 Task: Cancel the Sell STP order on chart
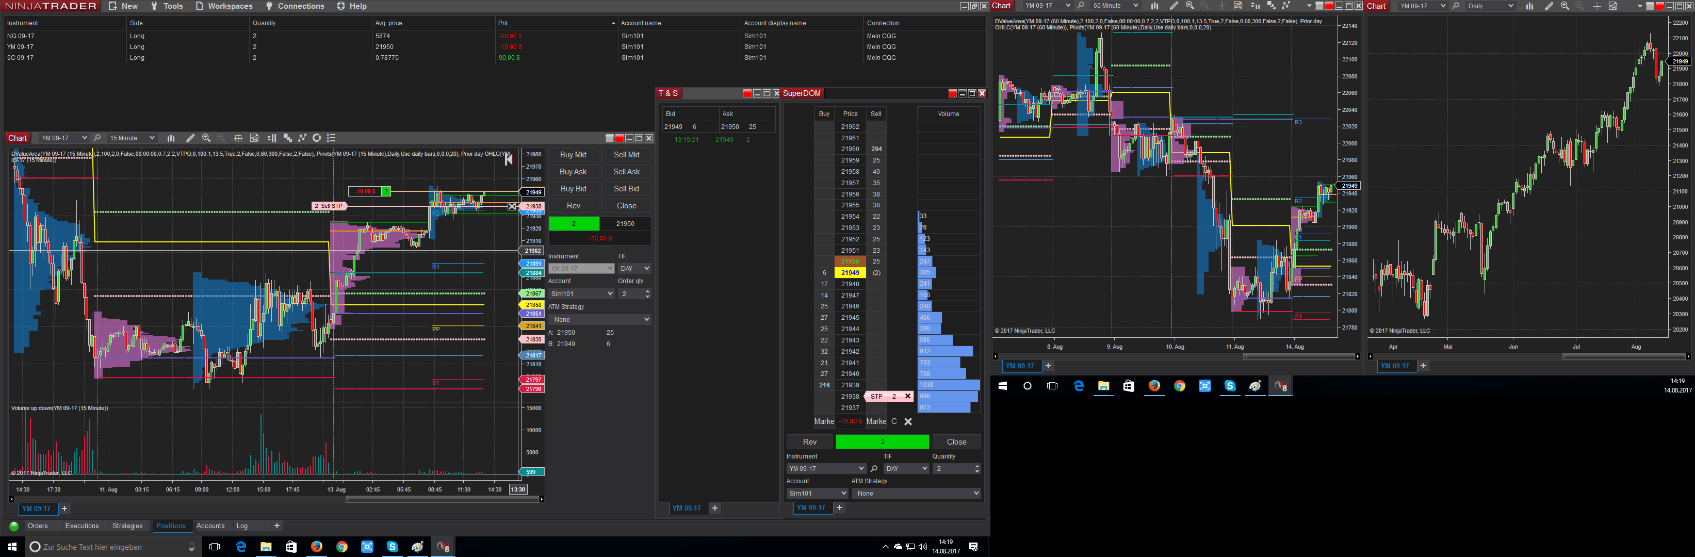click(x=512, y=206)
